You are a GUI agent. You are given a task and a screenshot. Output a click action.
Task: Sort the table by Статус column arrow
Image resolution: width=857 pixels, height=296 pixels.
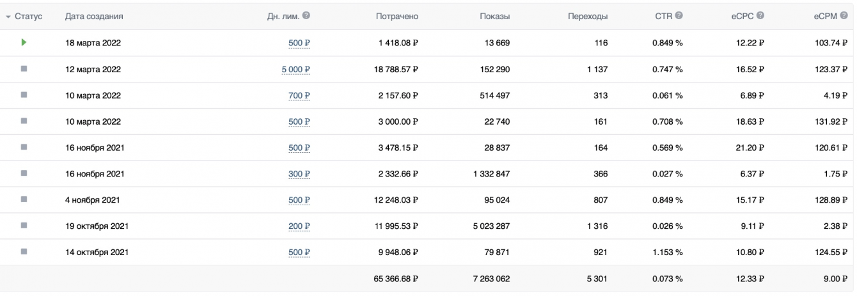pyautogui.click(x=8, y=16)
